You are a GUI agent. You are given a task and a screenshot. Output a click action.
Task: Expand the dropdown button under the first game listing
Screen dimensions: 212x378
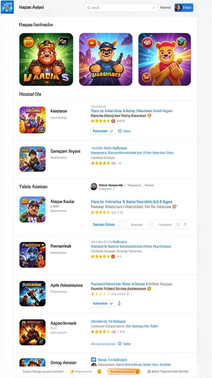click(103, 131)
